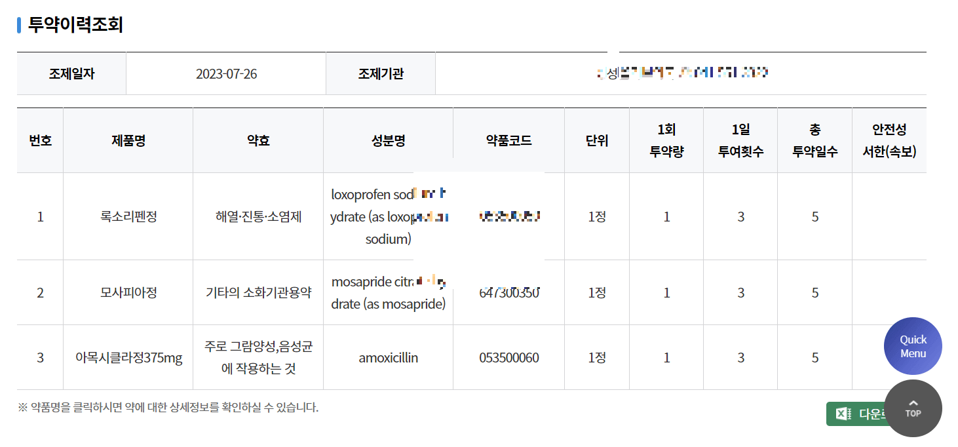This screenshot has width=958, height=447.
Task: Click the upward chevron in the TOP button
Action: pyautogui.click(x=913, y=403)
